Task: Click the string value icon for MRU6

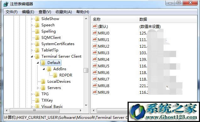Action: 95,72
